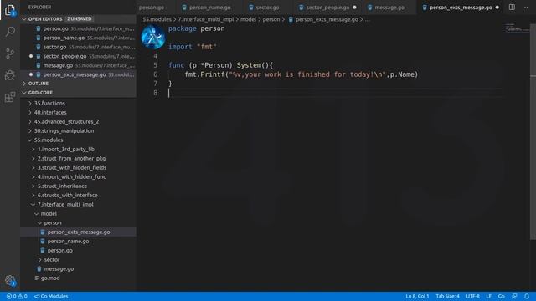
Task: Open the Search view
Action: [x=10, y=32]
